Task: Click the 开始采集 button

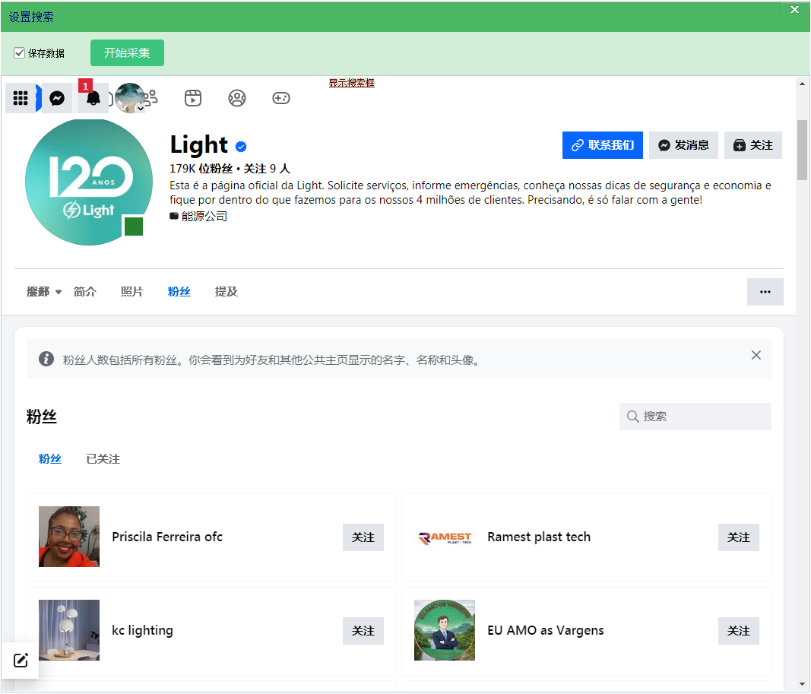Action: point(127,53)
